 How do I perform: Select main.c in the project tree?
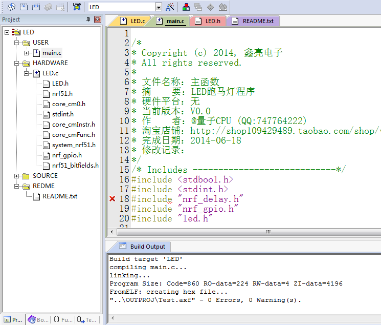tap(52, 53)
